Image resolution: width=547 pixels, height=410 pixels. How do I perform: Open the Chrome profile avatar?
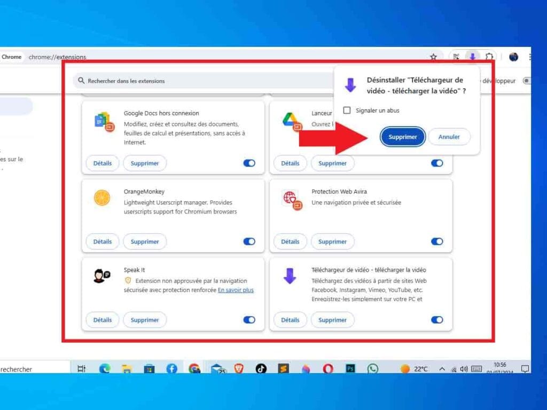(513, 57)
